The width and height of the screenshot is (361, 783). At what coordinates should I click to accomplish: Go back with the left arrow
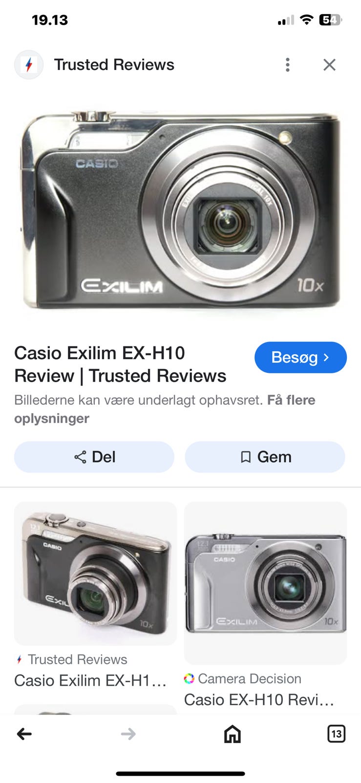(x=24, y=734)
